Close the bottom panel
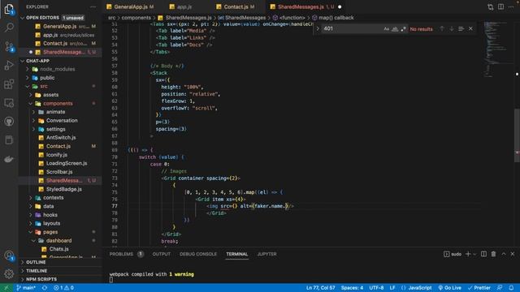The height and width of the screenshot is (292, 520). 513,254
